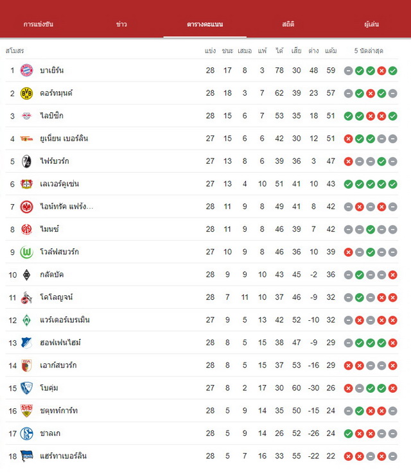Switch to the ข่าว tab

(x=121, y=24)
